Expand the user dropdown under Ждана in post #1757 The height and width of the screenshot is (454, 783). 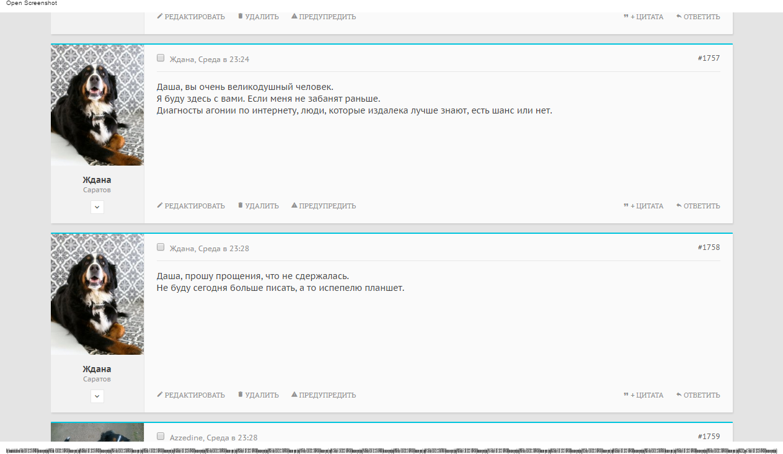tap(97, 207)
